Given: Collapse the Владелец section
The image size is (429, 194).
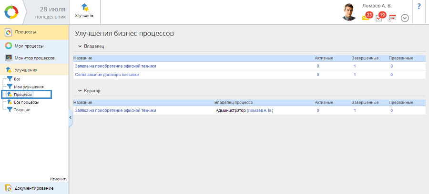Looking at the screenshot, I should pos(80,46).
